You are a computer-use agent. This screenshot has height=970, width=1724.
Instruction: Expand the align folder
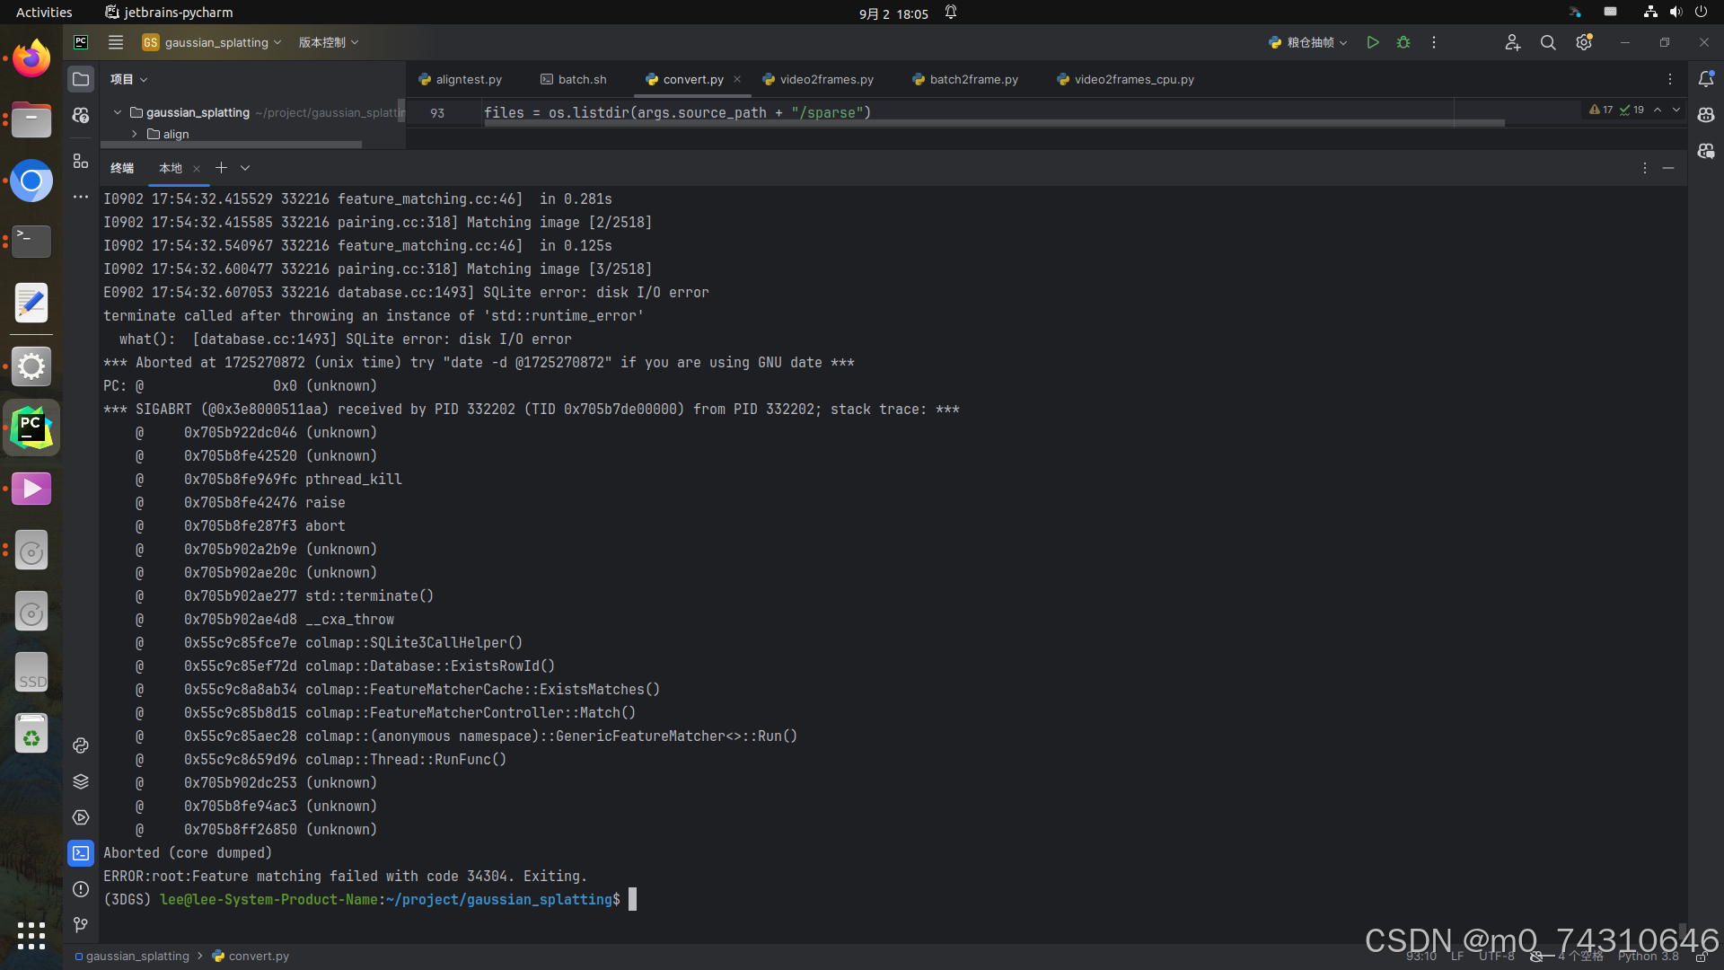pos(134,134)
